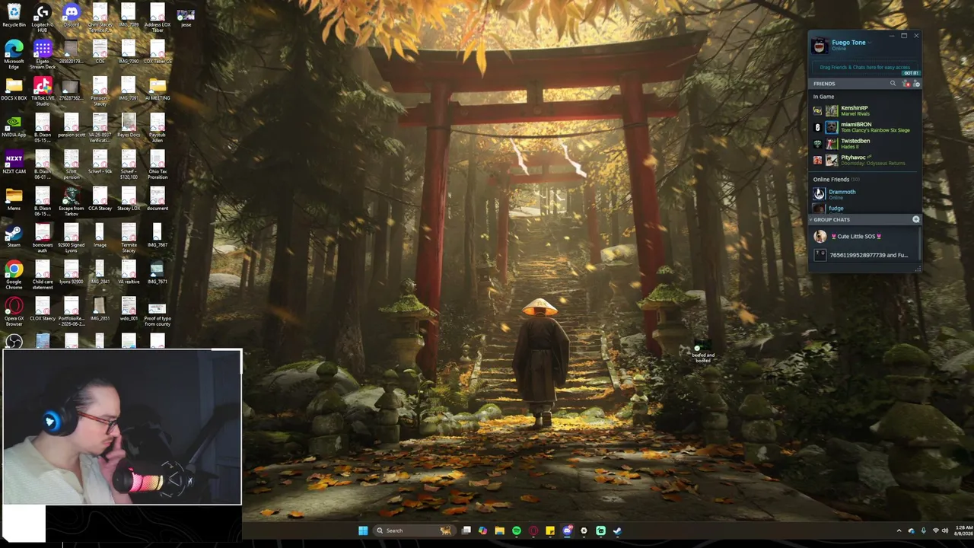
Task: Select the borrowers auth desktop file
Action: (x=43, y=238)
